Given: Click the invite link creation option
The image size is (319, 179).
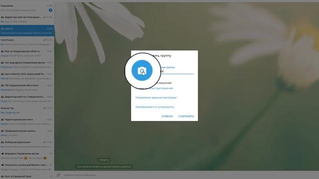Looking at the screenshot, I should pyautogui.click(x=154, y=89).
